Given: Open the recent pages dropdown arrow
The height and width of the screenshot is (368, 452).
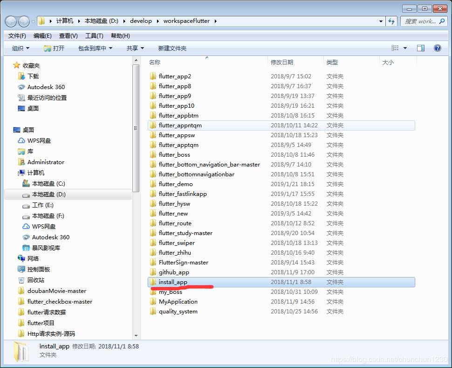Looking at the screenshot, I should tap(33, 21).
